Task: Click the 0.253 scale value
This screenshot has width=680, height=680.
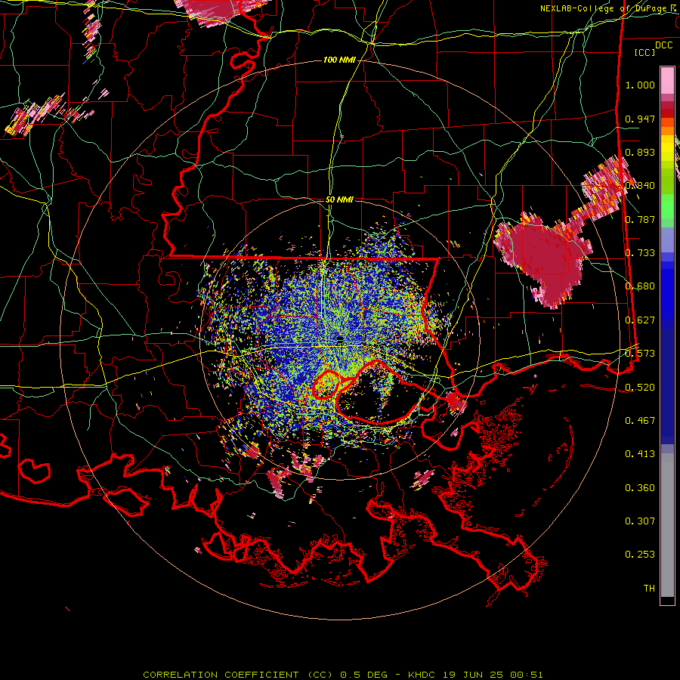Action: coord(640,555)
